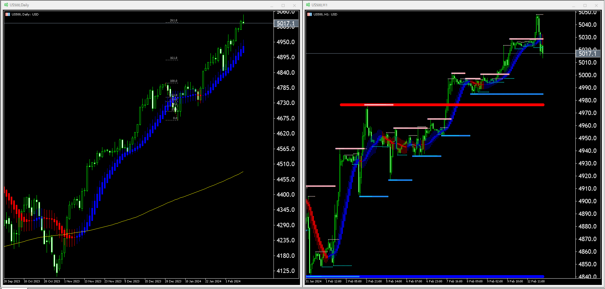This screenshot has height=289, width=605.
Task: Select the 261.8 Fibonacci level label
Action: click(x=173, y=20)
